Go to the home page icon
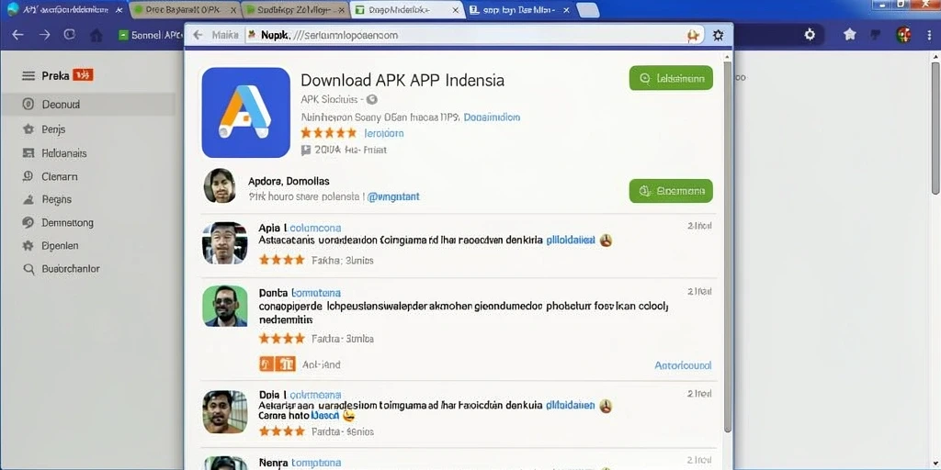 click(x=96, y=36)
